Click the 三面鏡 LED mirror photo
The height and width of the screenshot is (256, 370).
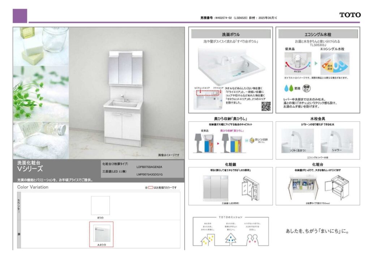[213, 187]
